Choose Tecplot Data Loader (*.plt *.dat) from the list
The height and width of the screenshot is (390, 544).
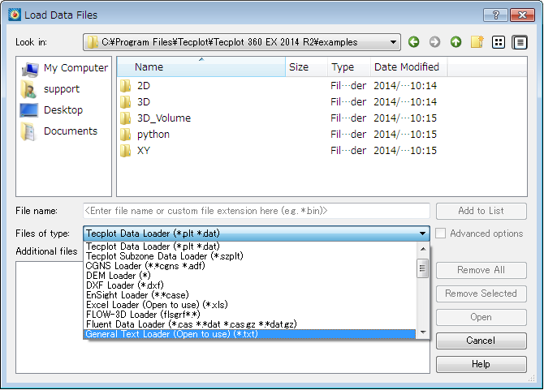pos(250,246)
